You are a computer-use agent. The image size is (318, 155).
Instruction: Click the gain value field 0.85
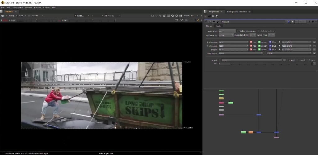[13, 20]
